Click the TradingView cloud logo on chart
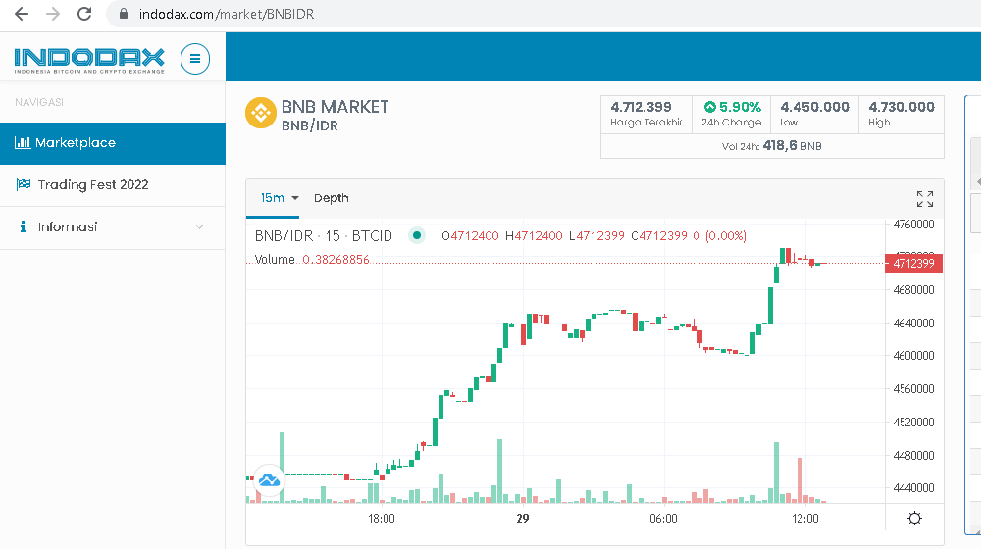The width and height of the screenshot is (981, 549). [270, 480]
